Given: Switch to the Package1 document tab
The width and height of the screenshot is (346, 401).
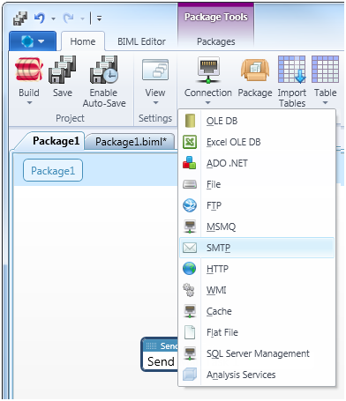Looking at the screenshot, I should click(x=56, y=141).
